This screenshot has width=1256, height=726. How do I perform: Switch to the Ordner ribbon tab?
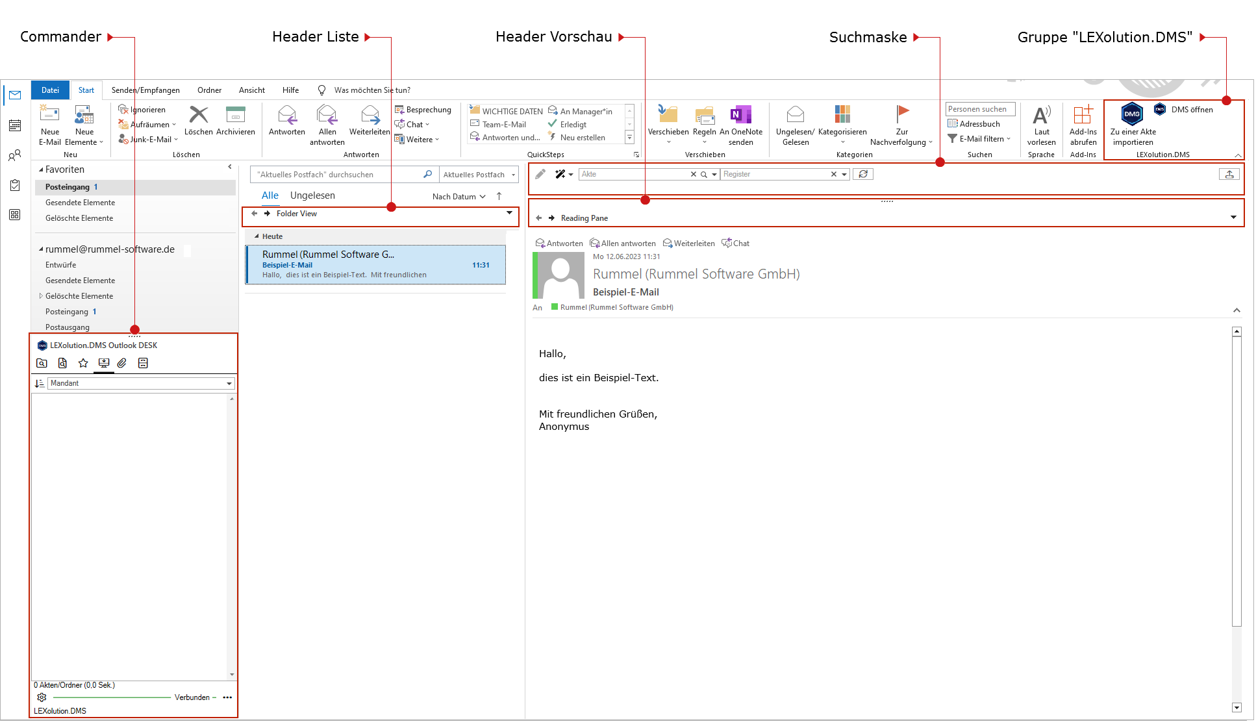click(x=209, y=90)
